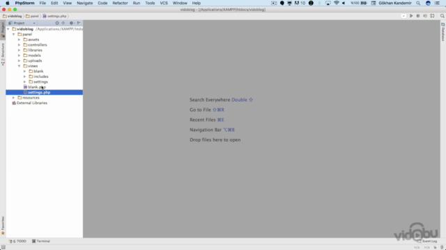Open the Navigate menu

[x=85, y=3]
